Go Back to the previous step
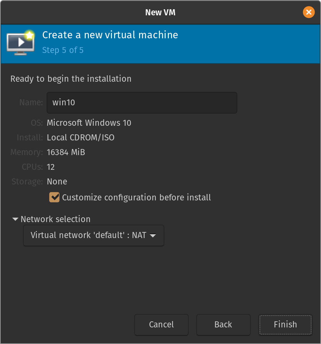This screenshot has width=321, height=344. click(x=223, y=325)
